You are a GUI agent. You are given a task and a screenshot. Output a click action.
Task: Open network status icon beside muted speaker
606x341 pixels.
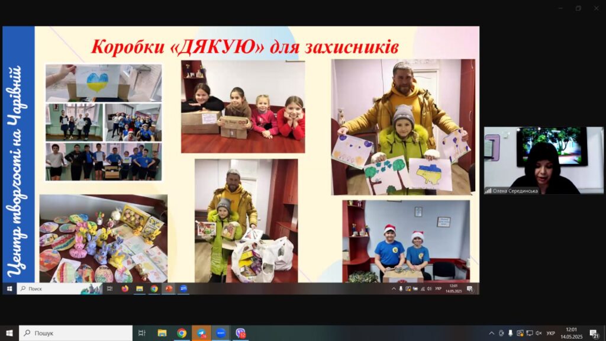(529, 333)
